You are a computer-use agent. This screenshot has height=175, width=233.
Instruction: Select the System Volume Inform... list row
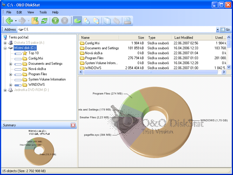coord(152,63)
